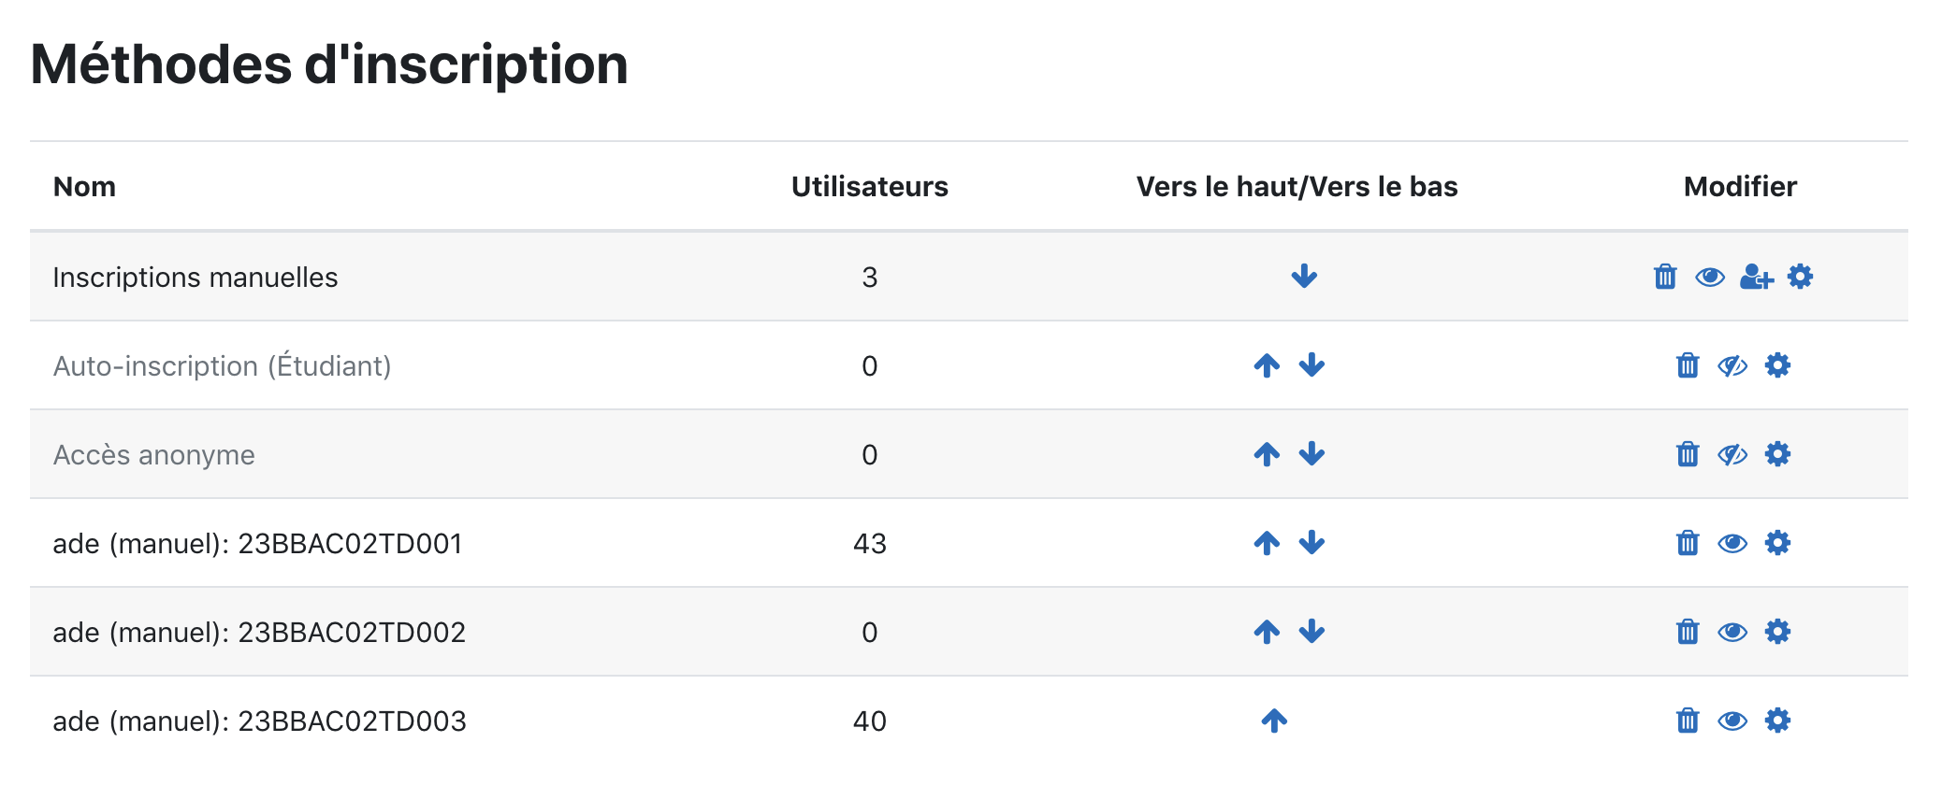The image size is (1942, 785).
Task: Delete the ade 23BBAC02TD003 method
Action: pyautogui.click(x=1688, y=721)
